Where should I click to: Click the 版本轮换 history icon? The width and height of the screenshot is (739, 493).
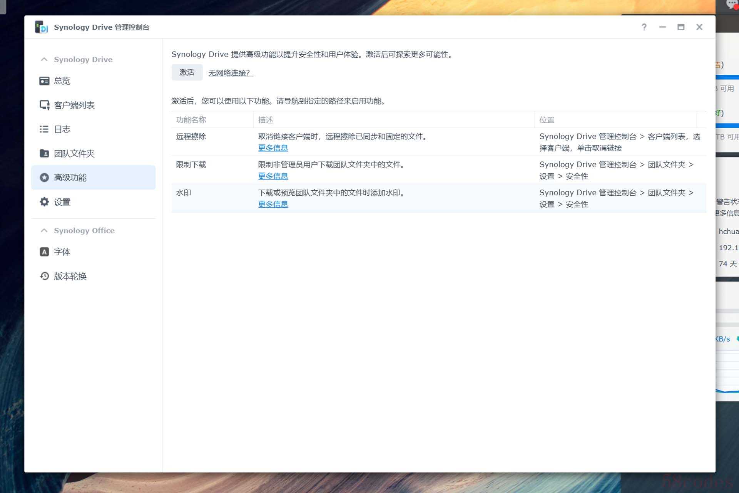[44, 276]
